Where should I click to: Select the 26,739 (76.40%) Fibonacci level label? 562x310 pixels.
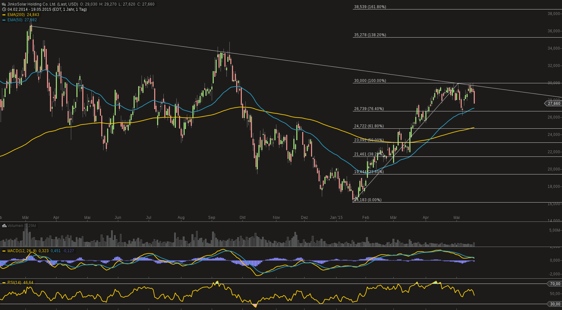(369, 109)
